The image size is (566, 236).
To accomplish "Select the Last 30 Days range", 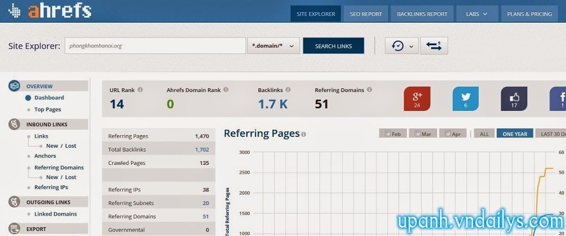I will (551, 133).
